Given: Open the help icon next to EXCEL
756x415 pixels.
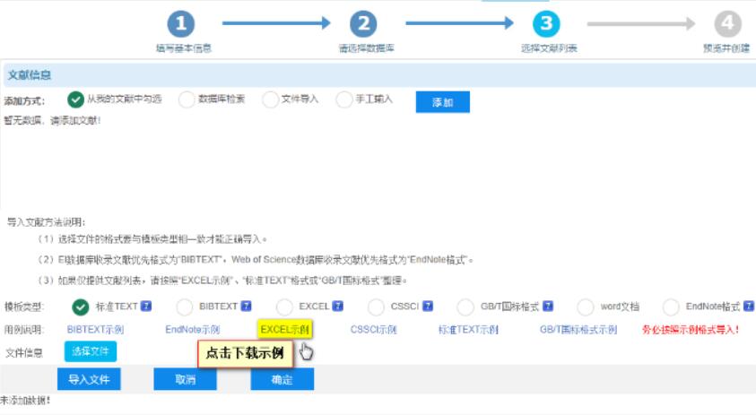Looking at the screenshot, I should (x=337, y=306).
